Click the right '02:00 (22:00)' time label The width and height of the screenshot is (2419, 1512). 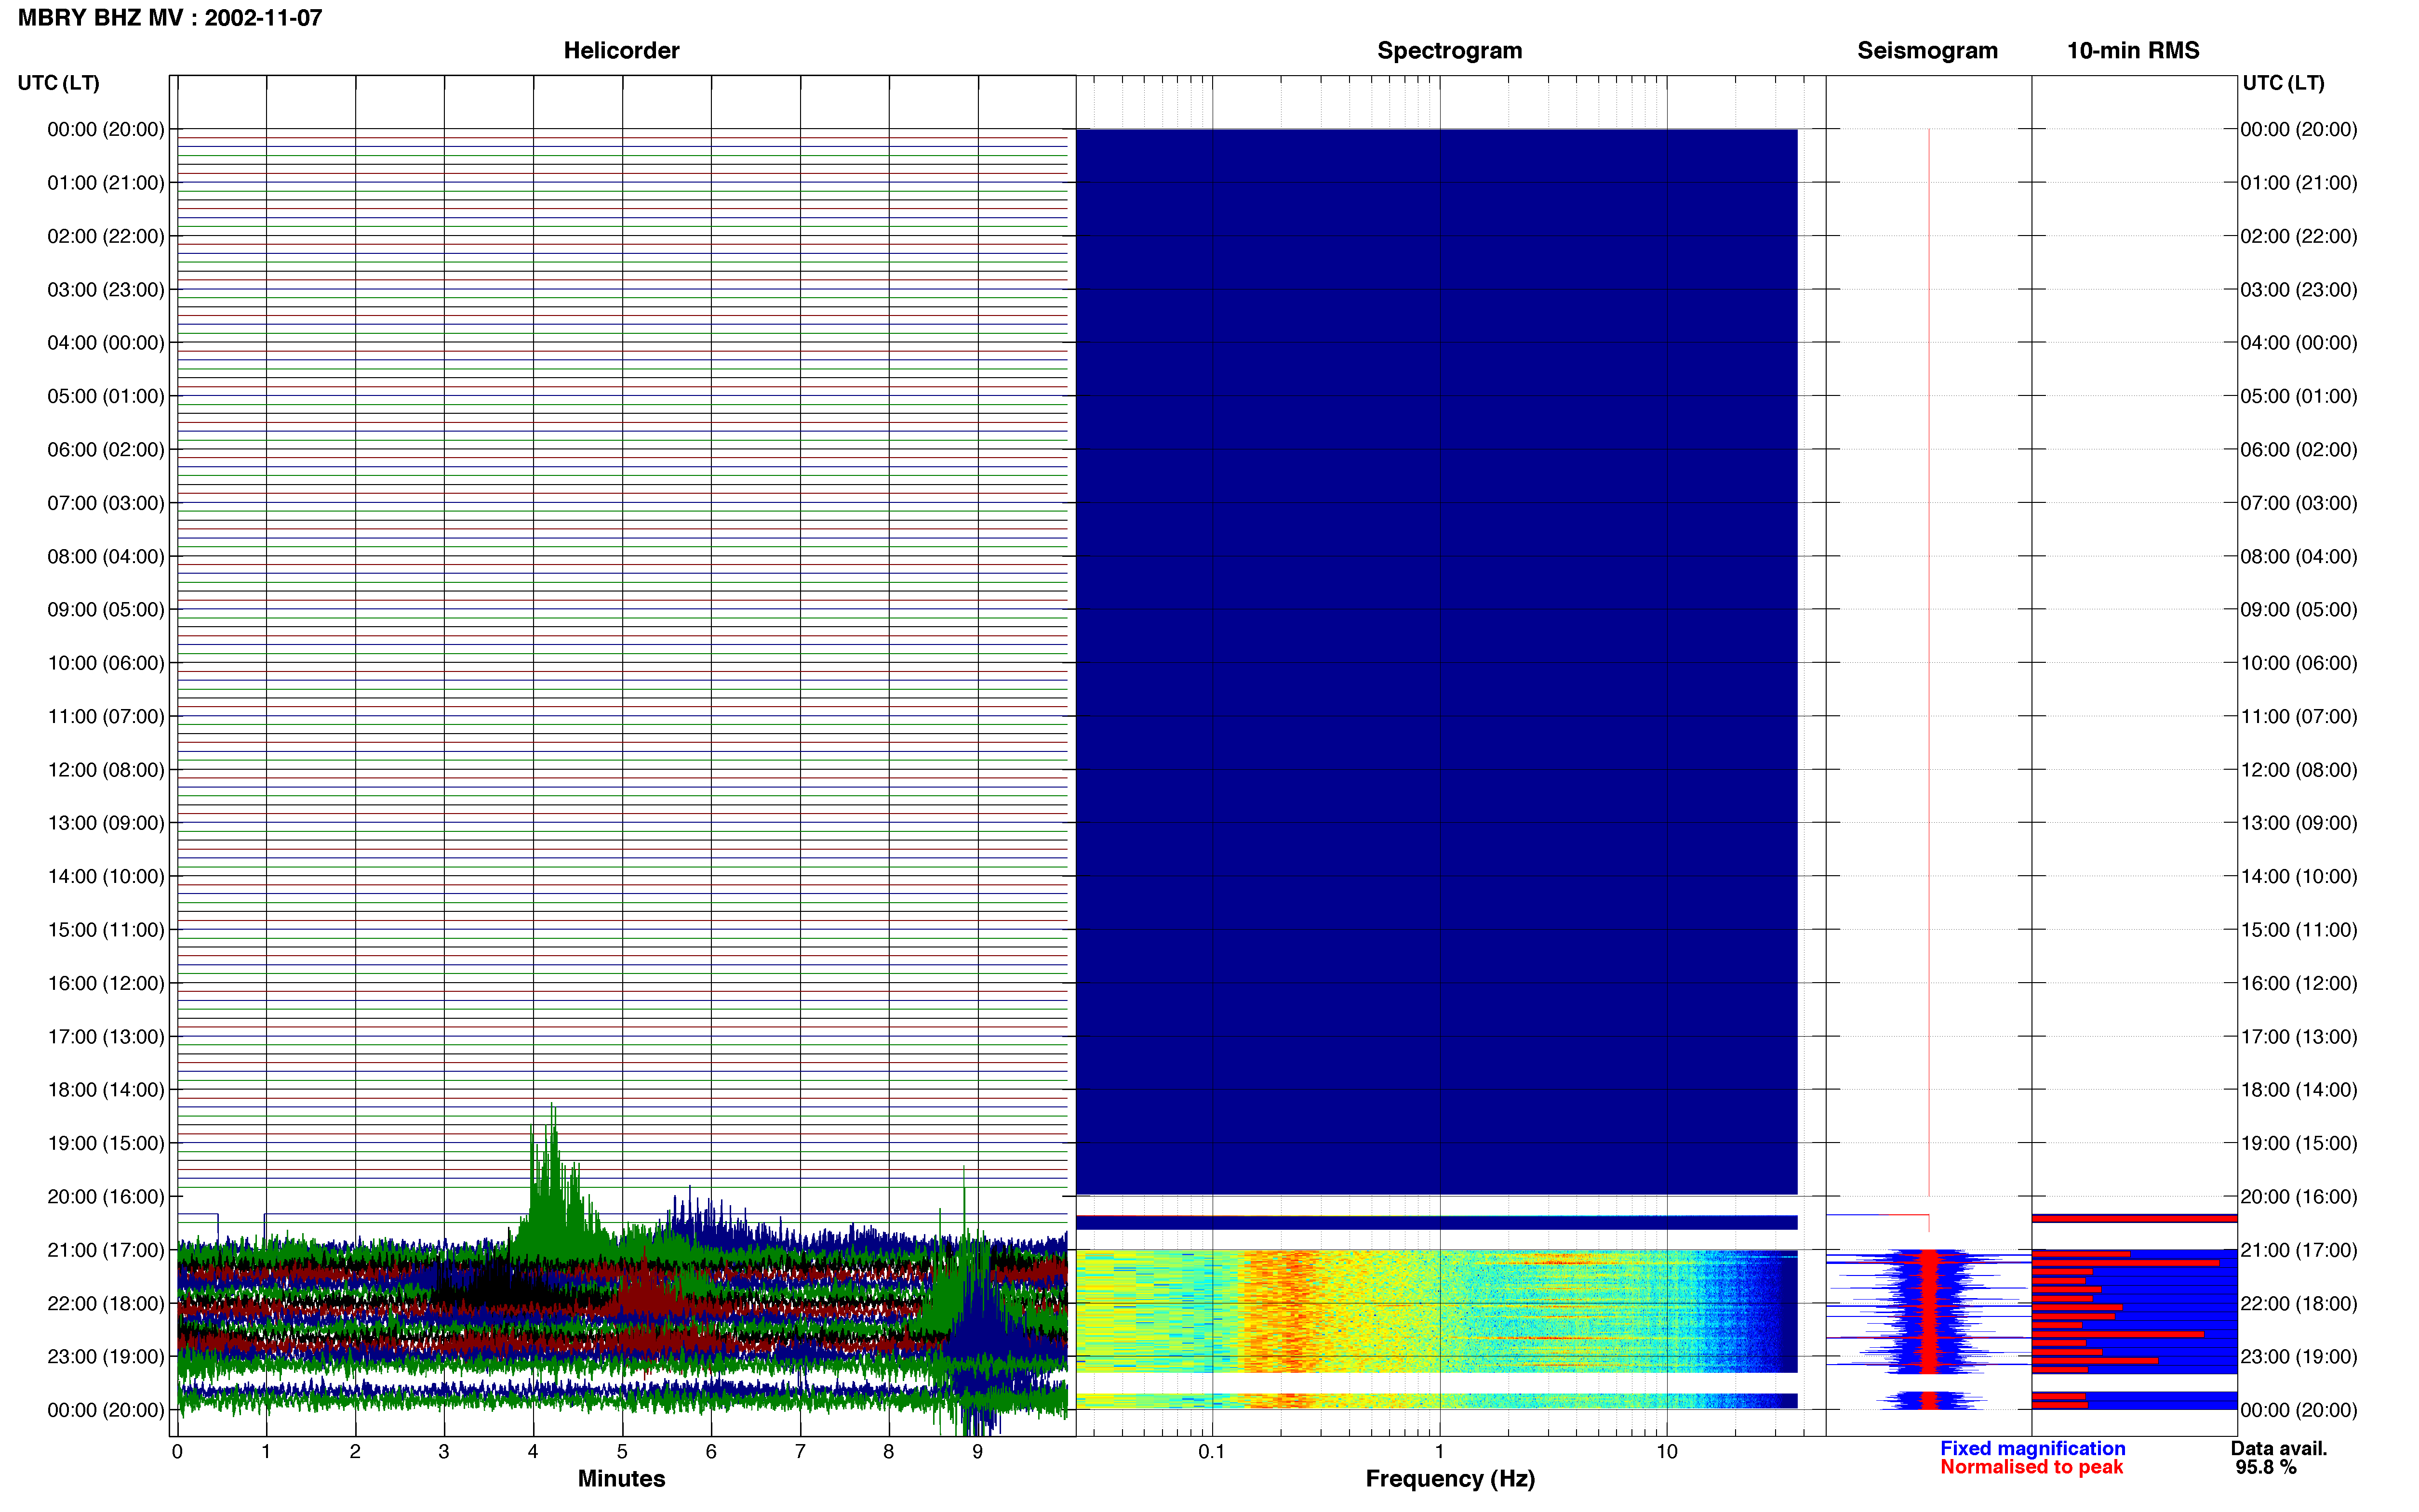click(x=2299, y=236)
